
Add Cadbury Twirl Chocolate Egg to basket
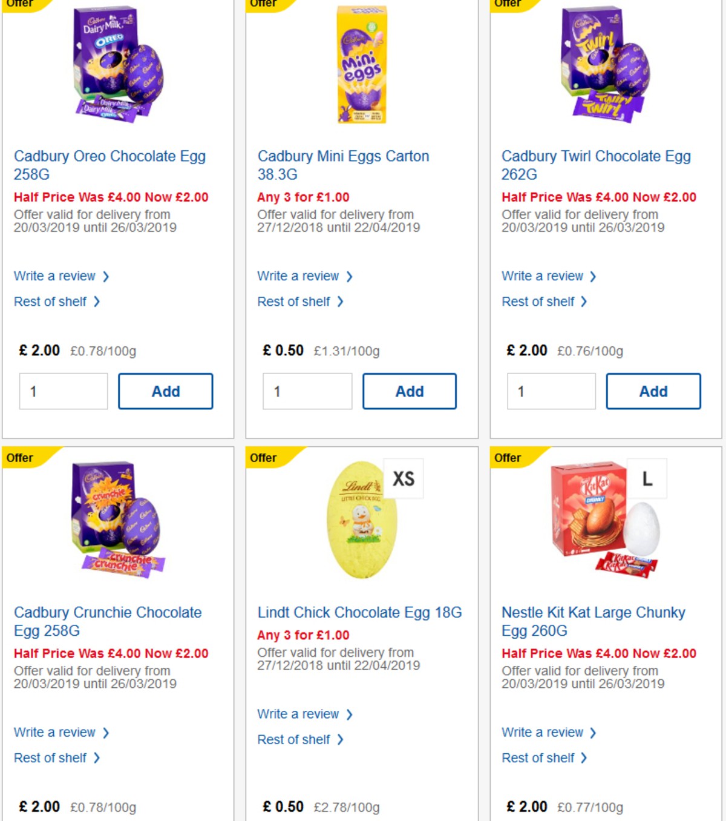[x=653, y=391]
